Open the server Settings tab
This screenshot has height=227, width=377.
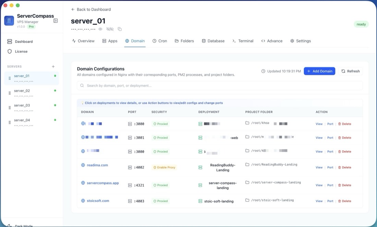pos(301,41)
